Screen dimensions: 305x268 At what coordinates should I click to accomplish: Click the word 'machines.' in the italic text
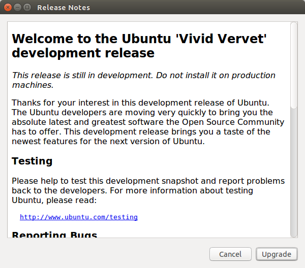tap(33, 85)
